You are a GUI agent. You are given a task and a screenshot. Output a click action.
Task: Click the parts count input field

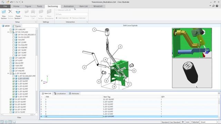pyautogui.click(x=71, y=14)
